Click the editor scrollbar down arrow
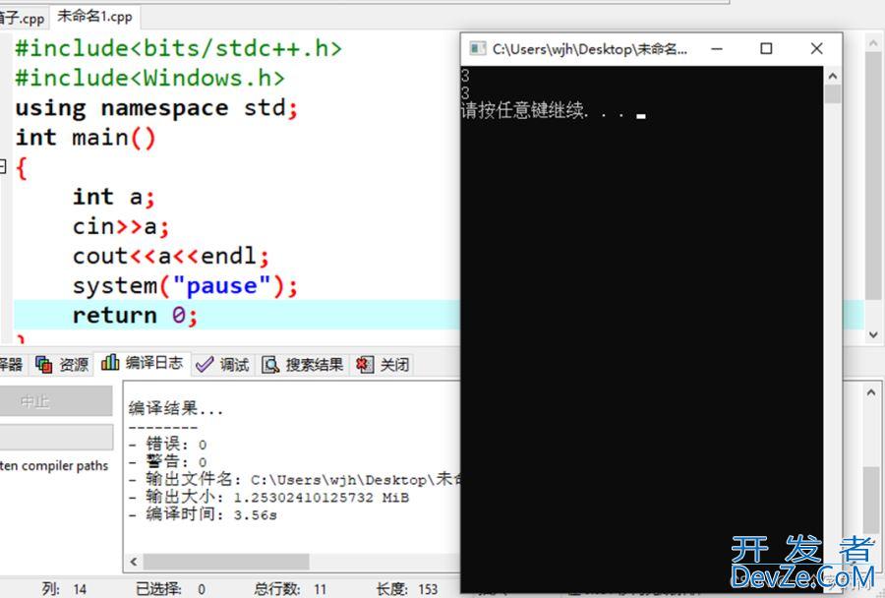 pyautogui.click(x=872, y=334)
